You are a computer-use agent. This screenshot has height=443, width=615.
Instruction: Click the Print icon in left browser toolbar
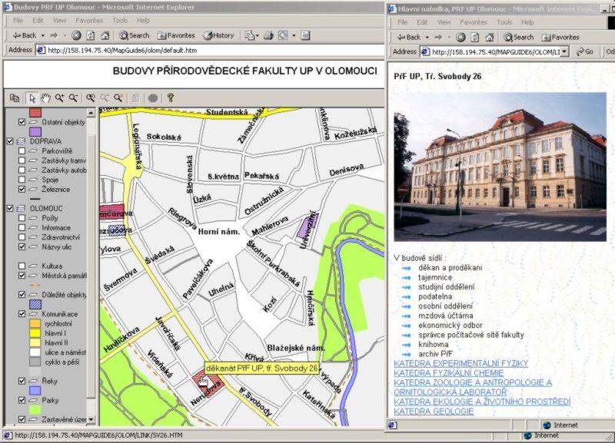268,35
